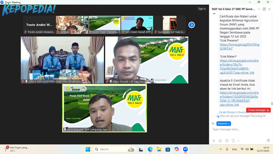Open the Windows Start menu

tap(88, 149)
